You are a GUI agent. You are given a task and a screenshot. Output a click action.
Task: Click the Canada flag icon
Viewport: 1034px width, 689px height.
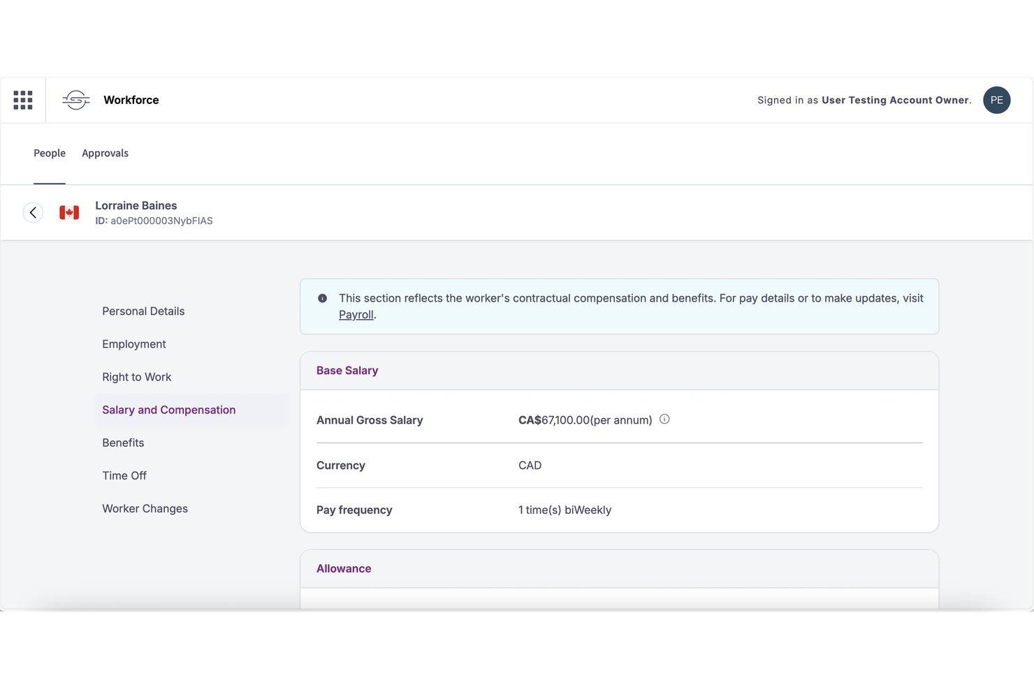[69, 212]
